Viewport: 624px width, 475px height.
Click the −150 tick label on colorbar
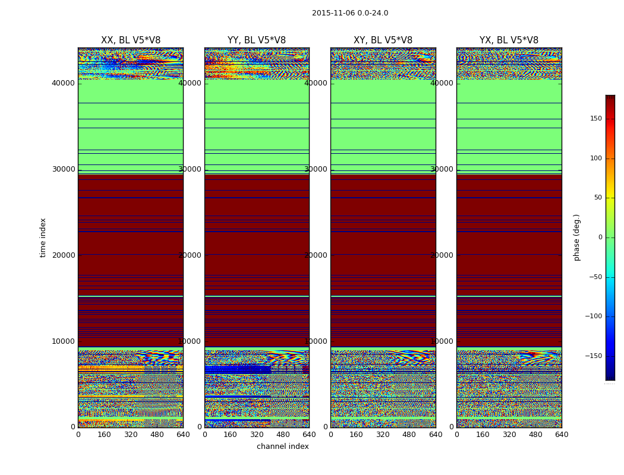593,356
